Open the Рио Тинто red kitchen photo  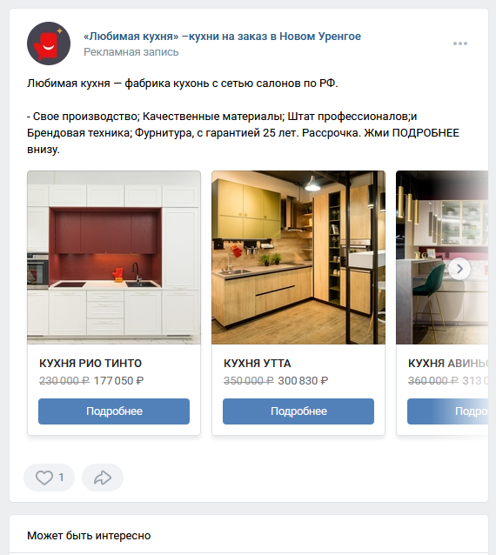point(114,257)
